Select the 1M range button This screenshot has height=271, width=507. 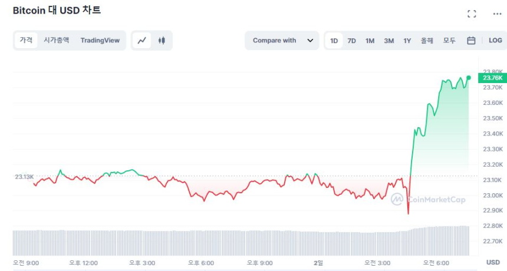[370, 41]
